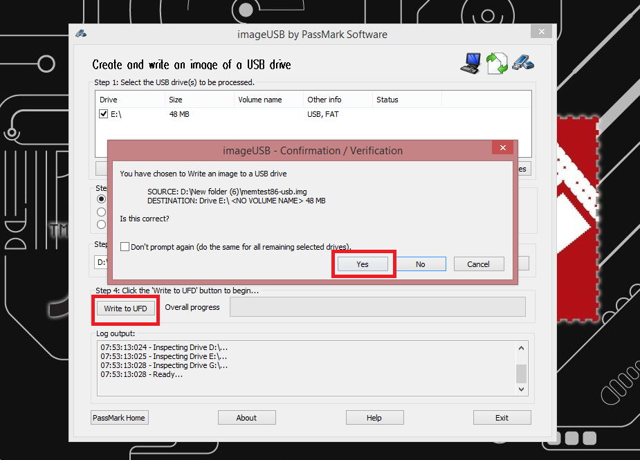Click the 'Inspecting Drive D:\' log line
This screenshot has width=640, height=460.
point(164,347)
